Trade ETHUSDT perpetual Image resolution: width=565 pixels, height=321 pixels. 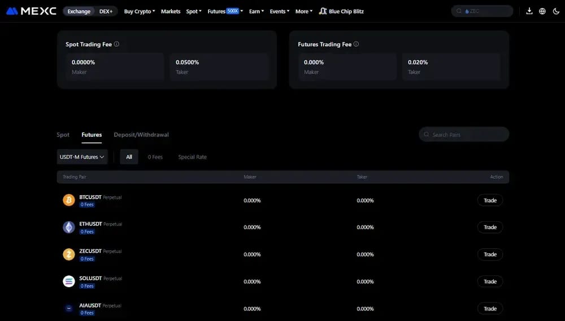pyautogui.click(x=490, y=227)
